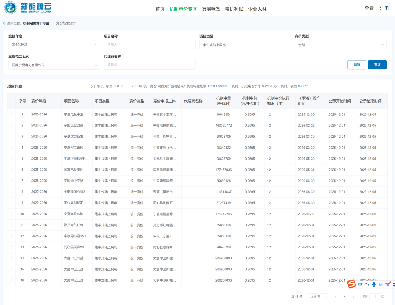Open the Sogou input method S icon
The image size is (395, 305).
(351, 284)
